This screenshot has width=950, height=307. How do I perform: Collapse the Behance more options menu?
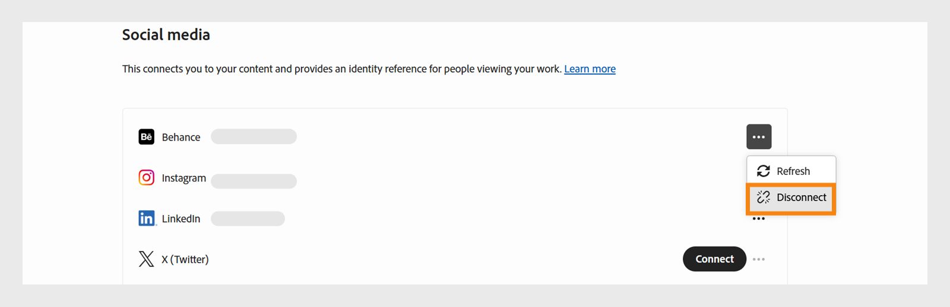(759, 137)
